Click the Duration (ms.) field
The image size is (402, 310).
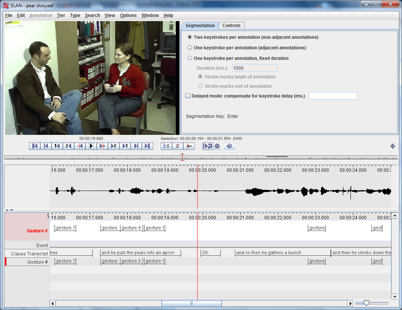(254, 68)
